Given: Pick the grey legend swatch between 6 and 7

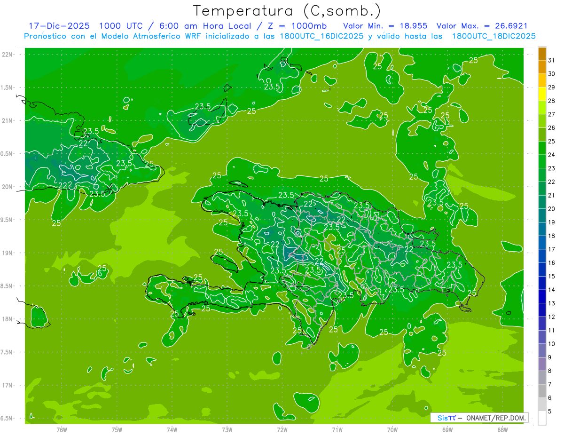Looking at the screenshot, I should (542, 391).
